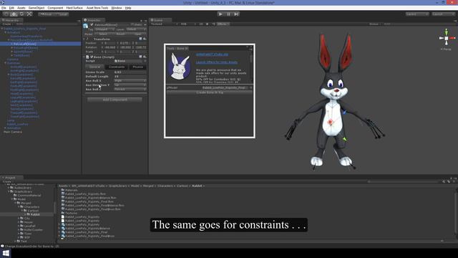The height and width of the screenshot is (258, 458).
Task: Select the Scale tool in toolbar
Action: pos(29,14)
